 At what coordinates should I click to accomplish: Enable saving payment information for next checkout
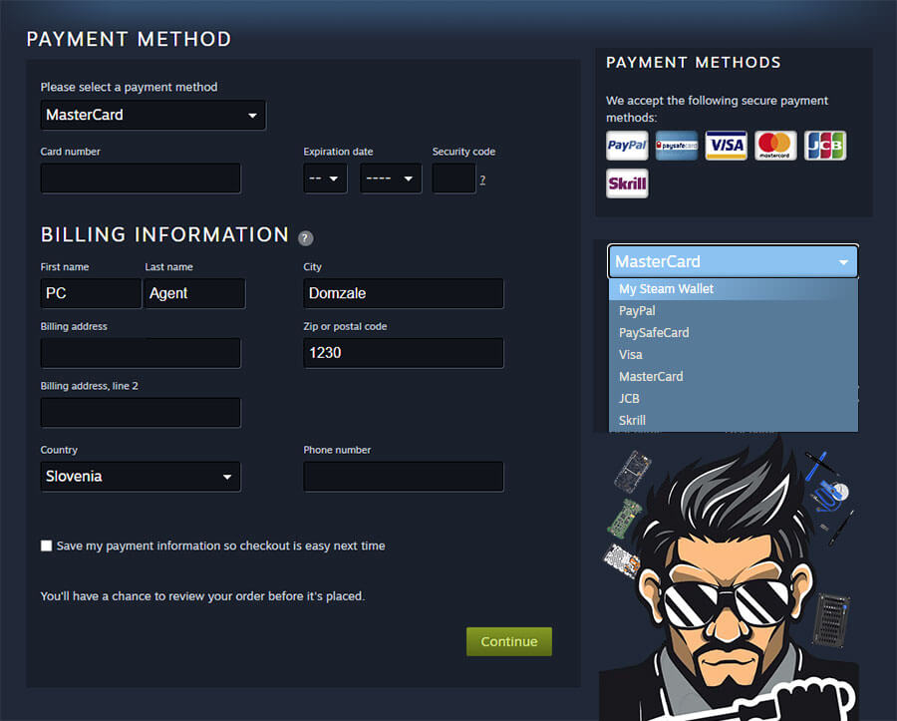pos(46,545)
